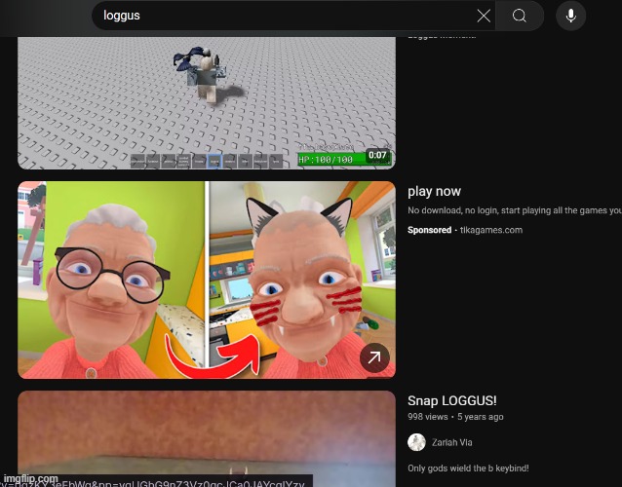Clear the search text with the X icon
Viewport: 622px width, 487px height.
(484, 16)
